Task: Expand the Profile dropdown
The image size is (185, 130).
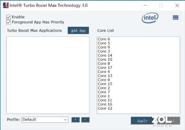Action: [x=65, y=120]
